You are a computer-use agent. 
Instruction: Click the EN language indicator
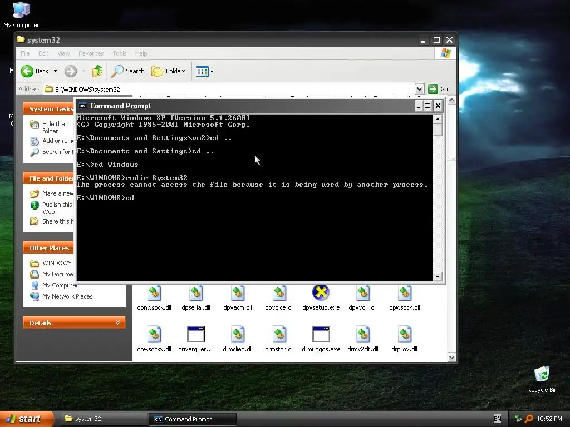(497, 419)
